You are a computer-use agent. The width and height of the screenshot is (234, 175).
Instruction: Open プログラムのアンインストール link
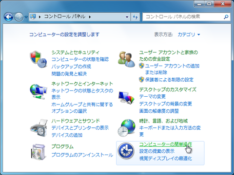click(82, 155)
